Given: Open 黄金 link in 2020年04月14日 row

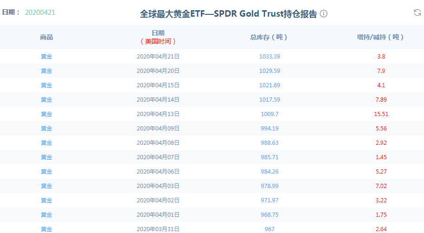Looking at the screenshot, I should coord(46,100).
